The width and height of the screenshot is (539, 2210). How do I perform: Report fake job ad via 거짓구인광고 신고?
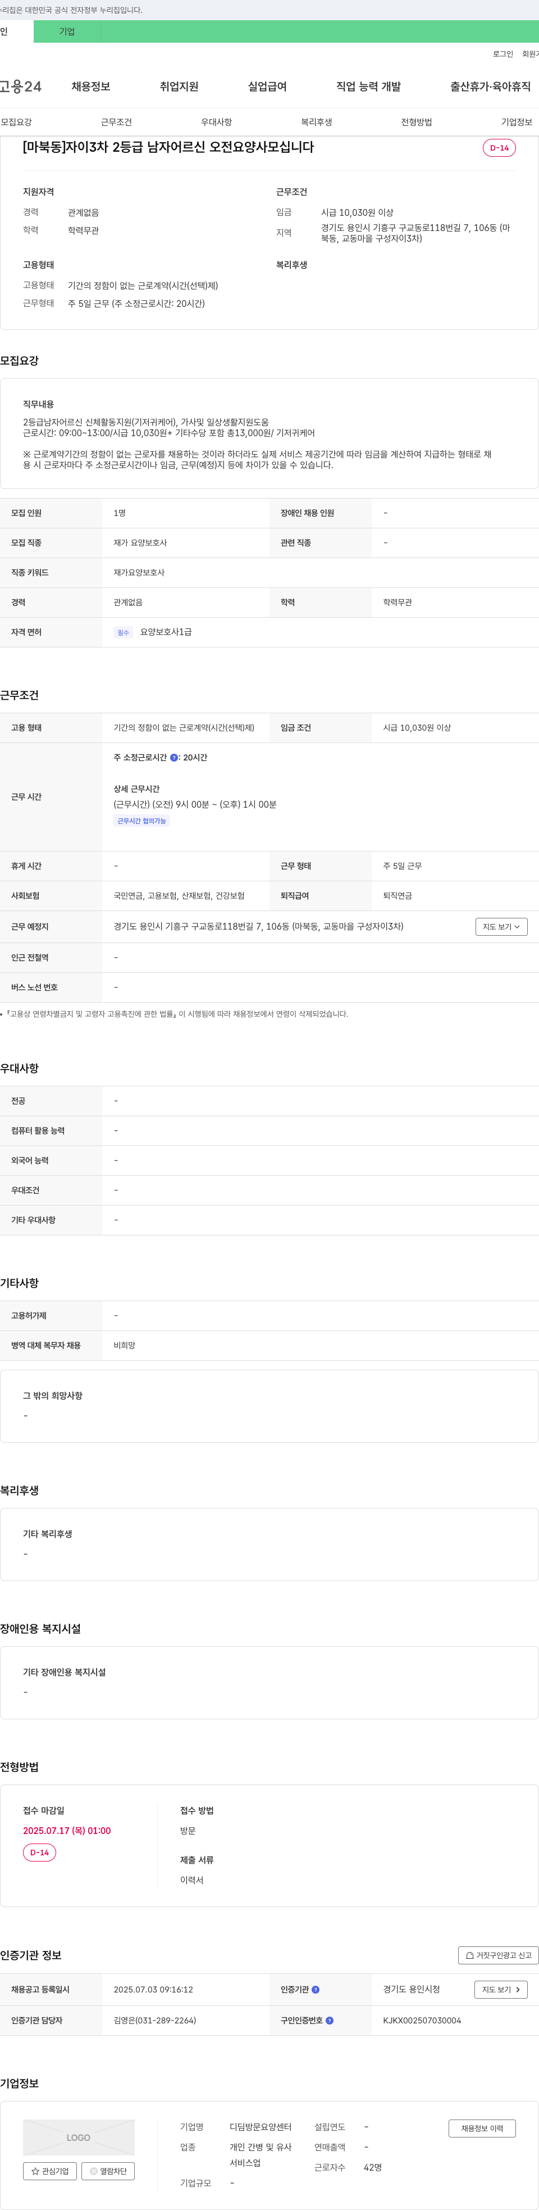(x=498, y=1955)
